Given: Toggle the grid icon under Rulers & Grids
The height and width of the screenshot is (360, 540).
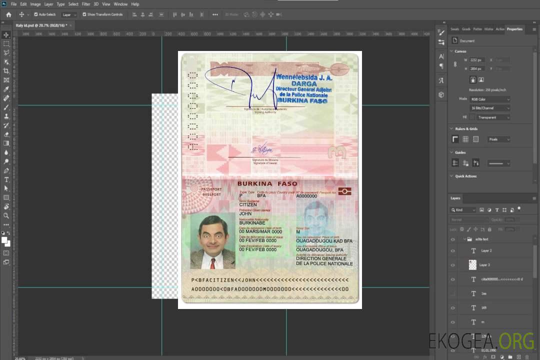Looking at the screenshot, I should [465, 139].
